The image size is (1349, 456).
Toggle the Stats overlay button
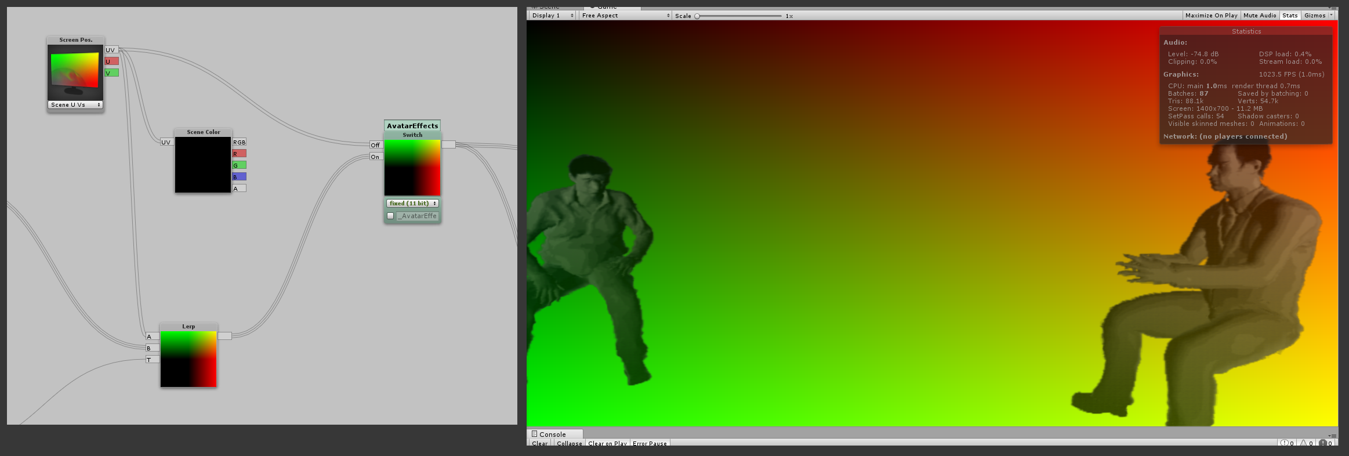1290,16
